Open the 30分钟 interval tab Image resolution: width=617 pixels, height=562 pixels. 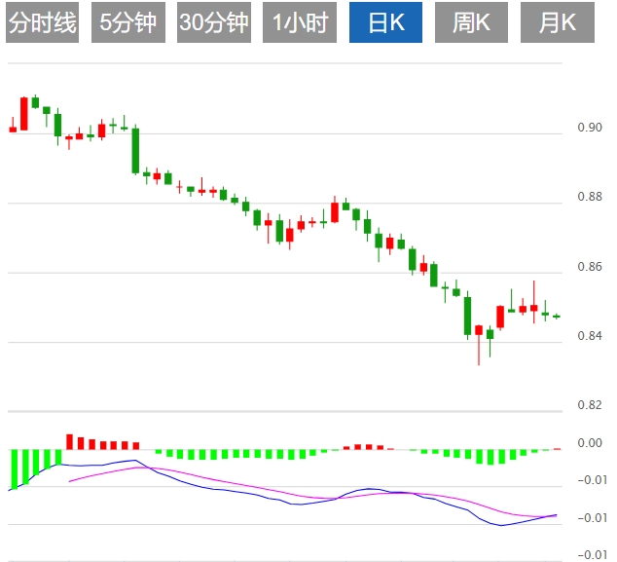214,23
